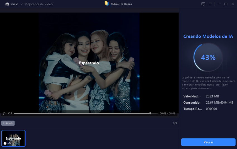Click the face enhancement icon on thumbnail
The width and height of the screenshot is (237, 149).
coord(5,143)
